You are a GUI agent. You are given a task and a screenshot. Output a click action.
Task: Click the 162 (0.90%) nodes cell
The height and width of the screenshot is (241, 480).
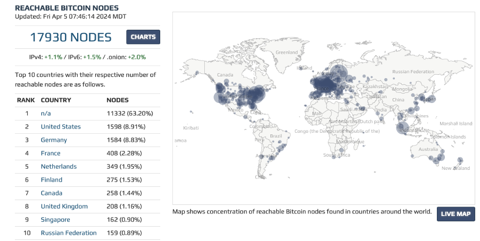[x=124, y=220]
